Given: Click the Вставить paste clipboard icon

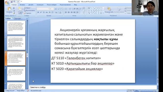Looking at the screenshot, I should click(x=9, y=9).
